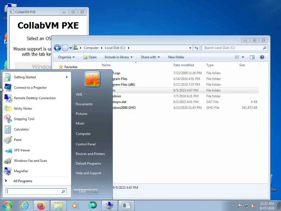Sort by Size column header

coord(242,65)
